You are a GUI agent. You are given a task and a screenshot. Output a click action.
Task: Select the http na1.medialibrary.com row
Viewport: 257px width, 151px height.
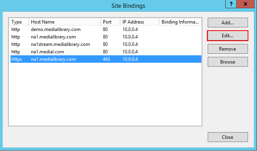click(106, 37)
